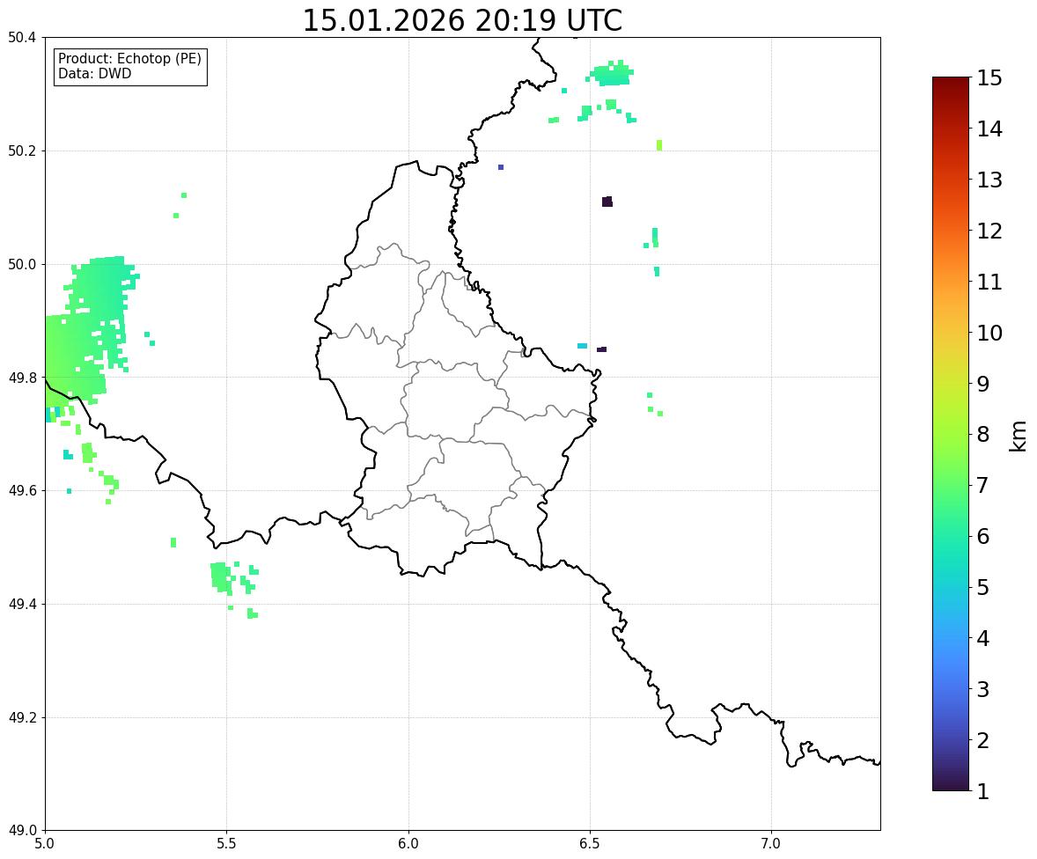Click the colorbar tick label 10

coord(989,333)
